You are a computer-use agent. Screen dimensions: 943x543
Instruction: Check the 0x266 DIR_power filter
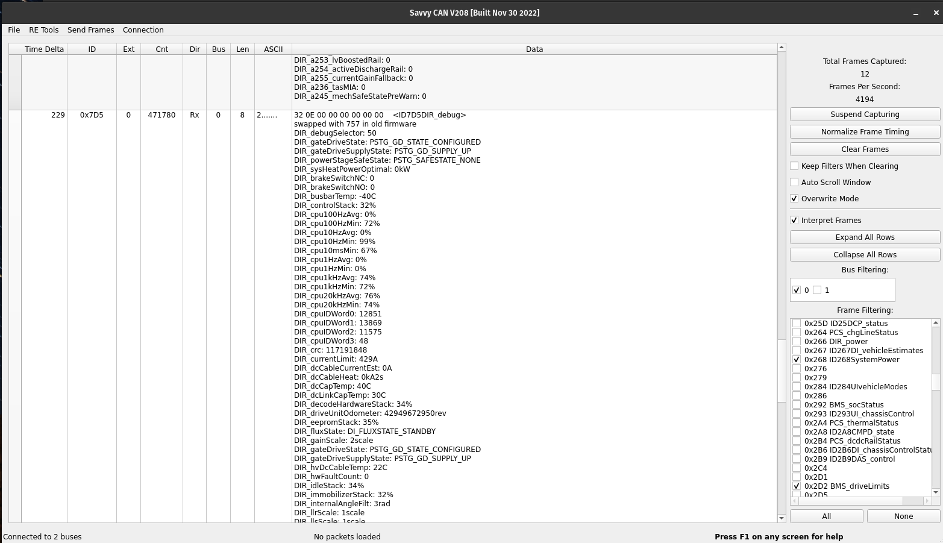(797, 342)
